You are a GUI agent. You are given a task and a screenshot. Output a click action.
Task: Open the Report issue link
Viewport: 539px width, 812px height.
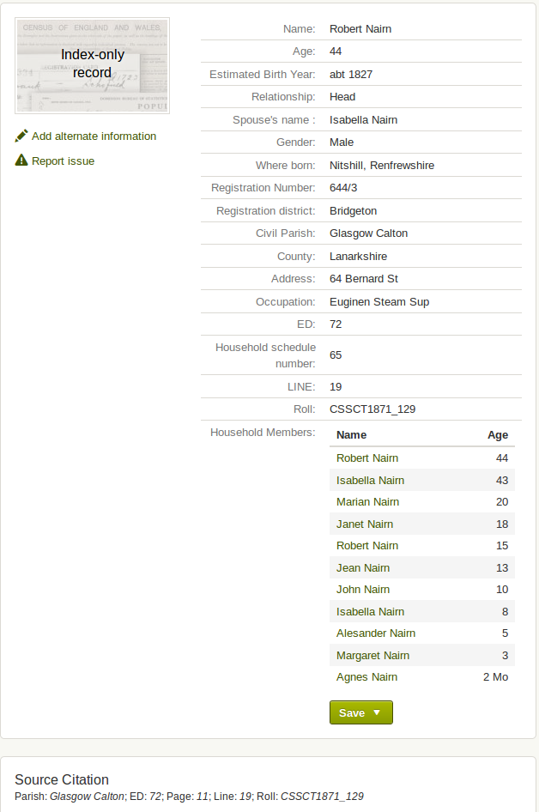tap(63, 161)
